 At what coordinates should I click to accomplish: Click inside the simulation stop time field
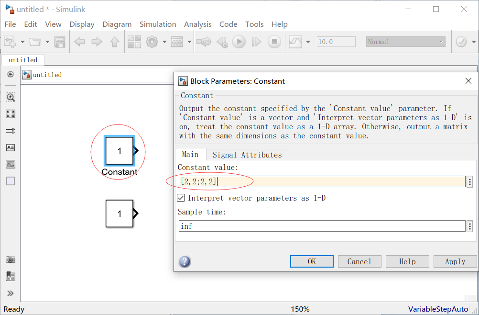tap(336, 42)
